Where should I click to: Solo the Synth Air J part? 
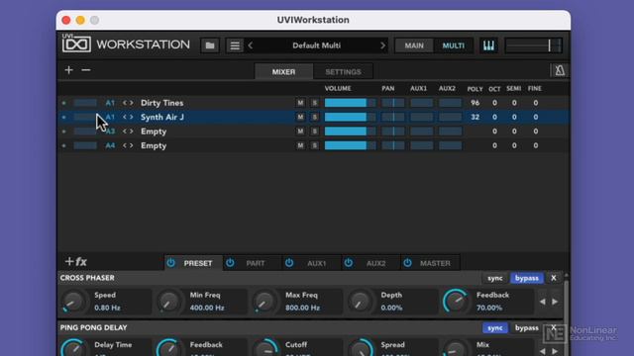click(x=315, y=117)
